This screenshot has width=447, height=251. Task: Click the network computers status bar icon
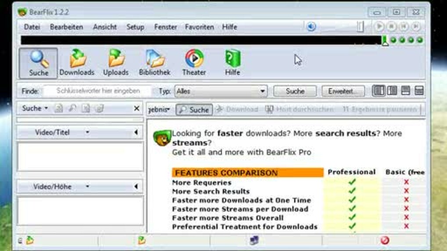tap(254, 240)
